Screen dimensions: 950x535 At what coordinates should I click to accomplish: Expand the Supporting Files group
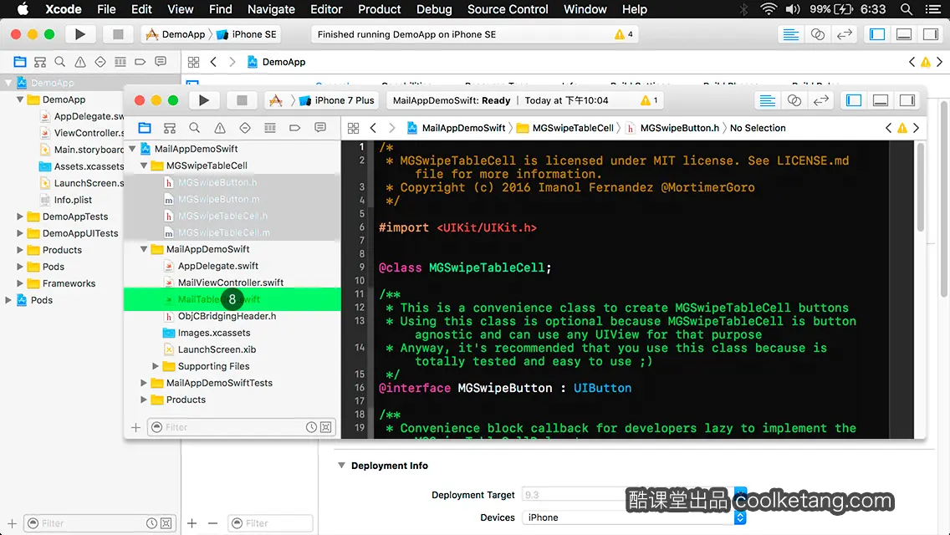(x=155, y=366)
